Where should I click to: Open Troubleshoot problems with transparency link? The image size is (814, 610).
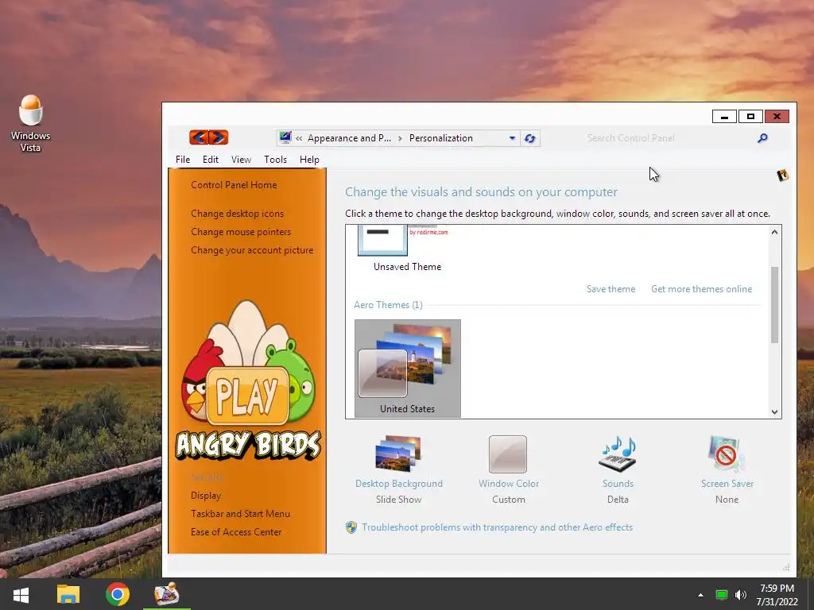(498, 527)
